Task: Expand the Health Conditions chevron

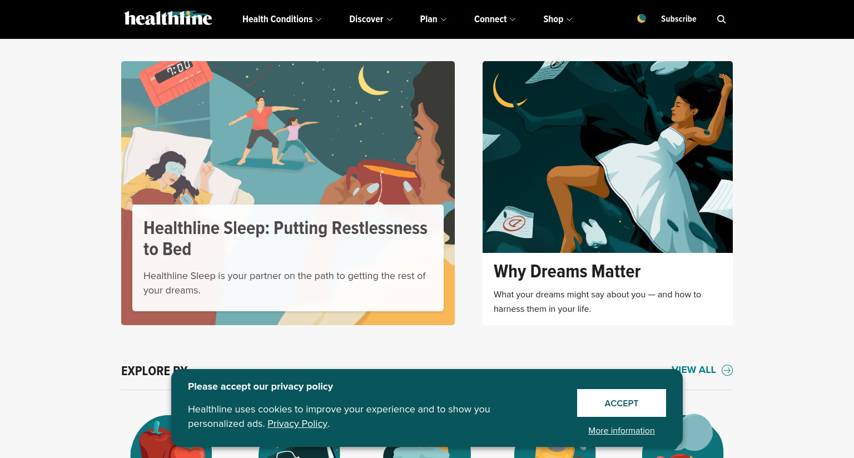Action: point(319,19)
